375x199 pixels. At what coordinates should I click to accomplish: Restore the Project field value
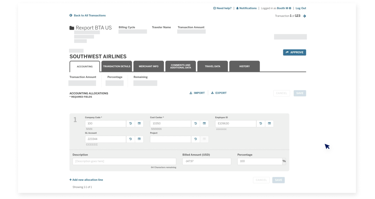tap(196, 139)
